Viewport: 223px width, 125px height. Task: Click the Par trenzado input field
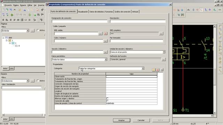tap(137, 41)
